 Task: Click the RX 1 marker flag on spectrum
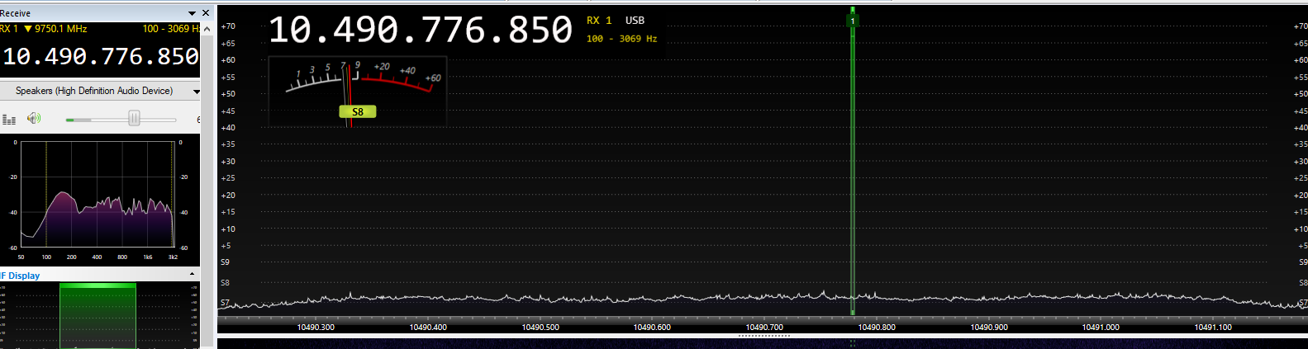click(853, 21)
